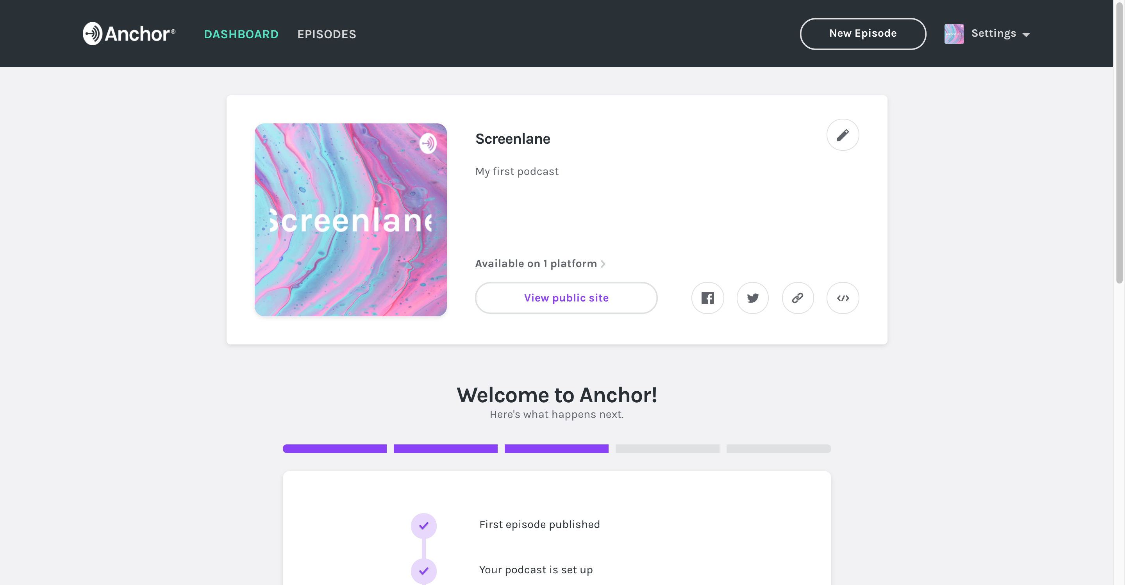The width and height of the screenshot is (1125, 585).
Task: Click the Screenlane podcast thumbnail
Action: (x=350, y=219)
